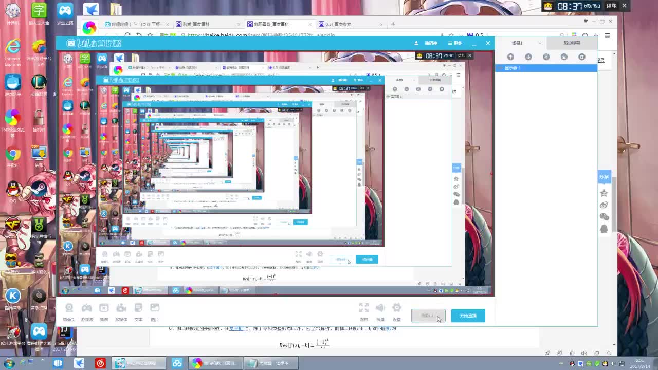Add a camera source (摄像头)
This screenshot has width=658, height=370.
click(x=69, y=311)
